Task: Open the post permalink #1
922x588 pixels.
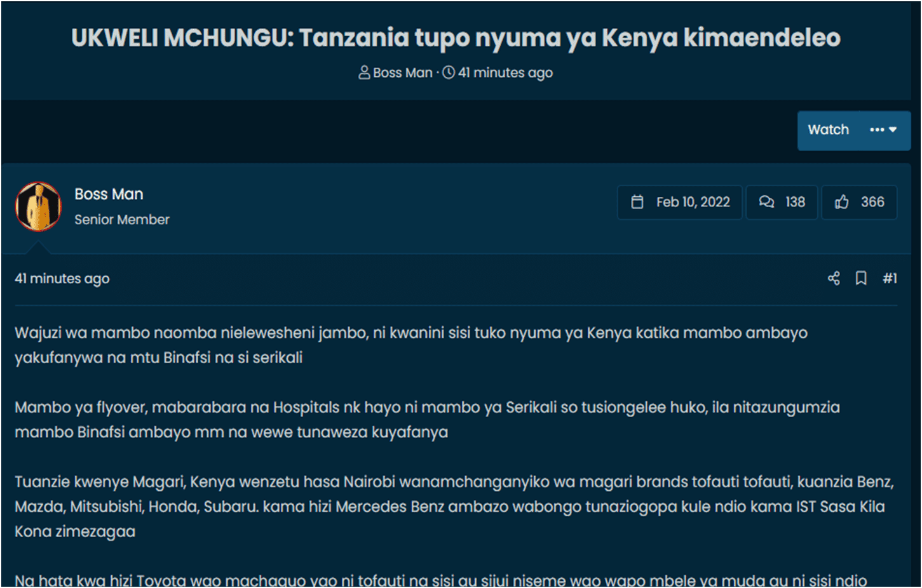Action: (x=890, y=278)
